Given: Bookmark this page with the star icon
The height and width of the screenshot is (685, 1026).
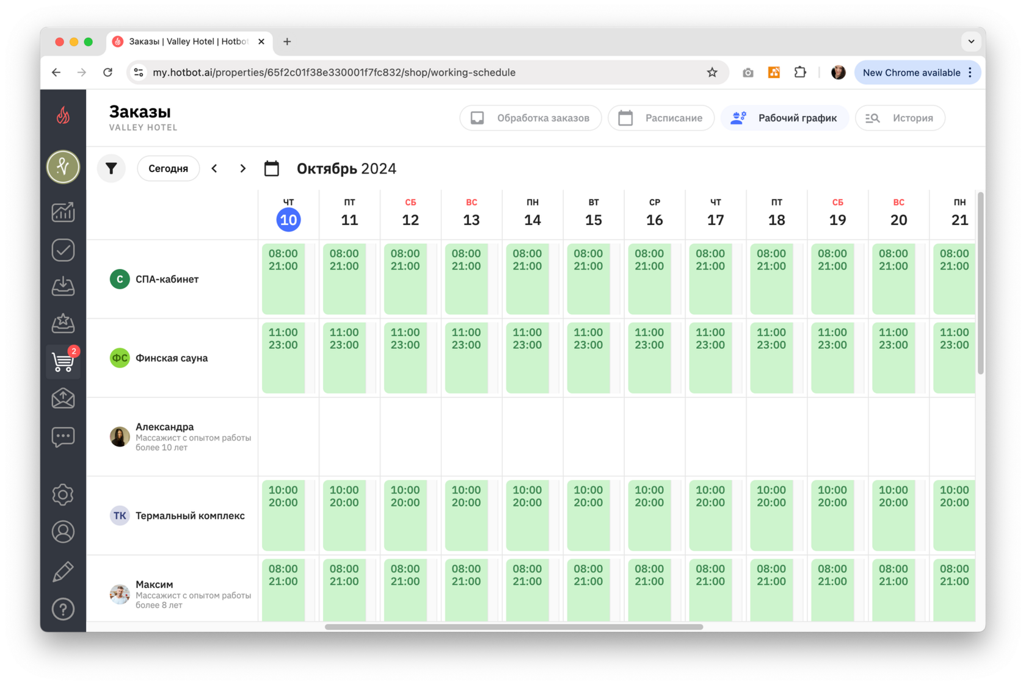Looking at the screenshot, I should [x=712, y=73].
